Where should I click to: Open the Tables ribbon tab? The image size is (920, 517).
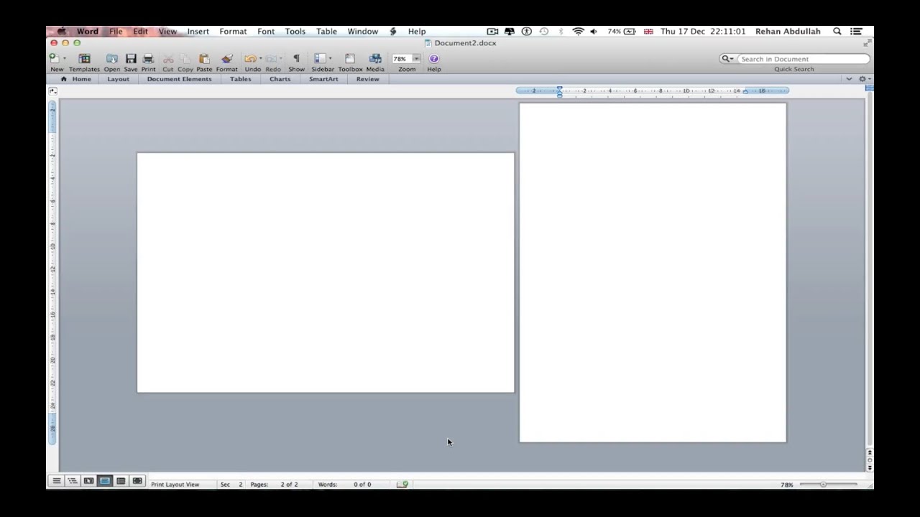pos(240,79)
